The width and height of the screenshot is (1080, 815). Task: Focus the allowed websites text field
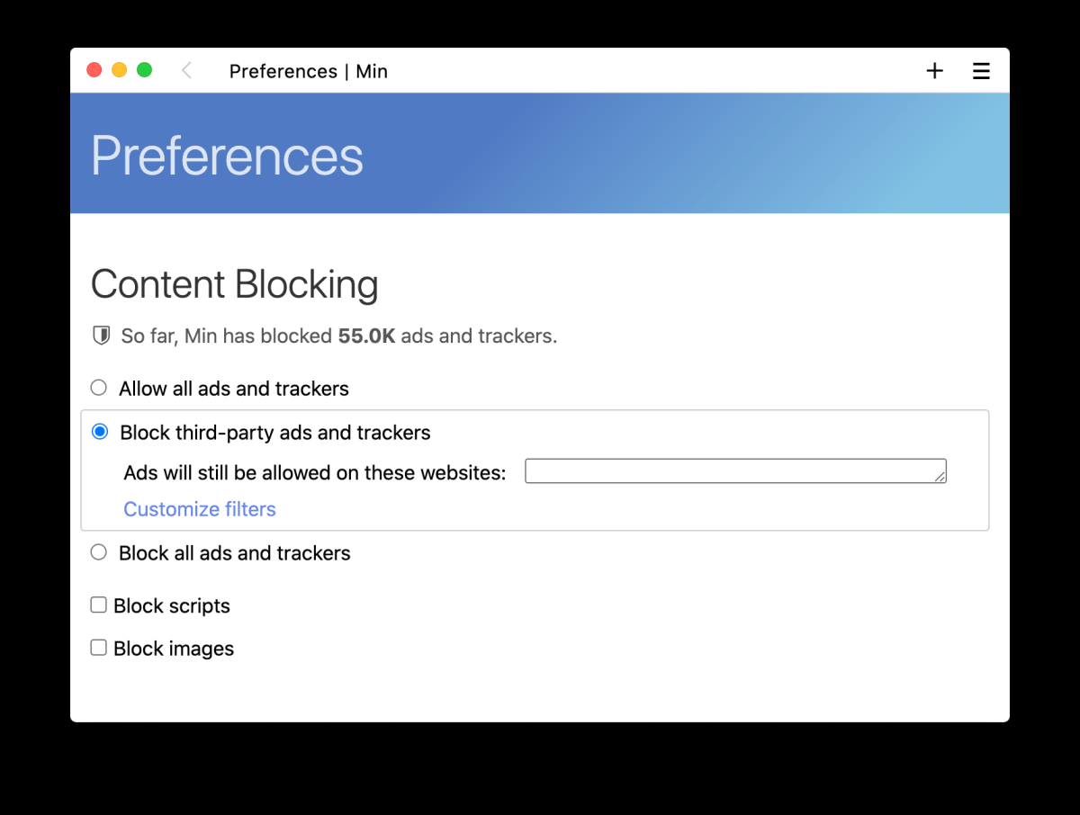pos(735,470)
